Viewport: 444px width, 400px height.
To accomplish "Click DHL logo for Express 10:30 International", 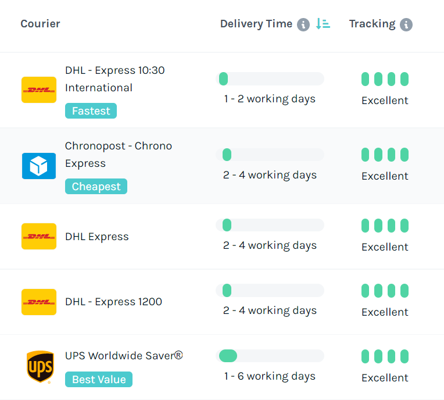I will point(39,90).
